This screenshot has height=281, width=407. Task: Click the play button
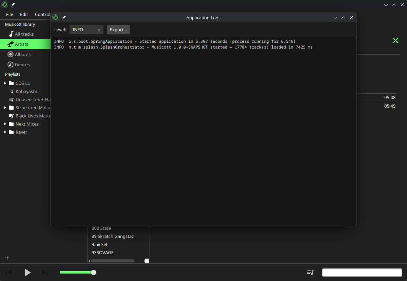[x=28, y=273]
